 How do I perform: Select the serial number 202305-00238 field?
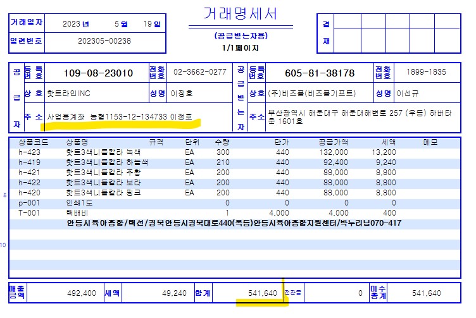tap(105, 41)
